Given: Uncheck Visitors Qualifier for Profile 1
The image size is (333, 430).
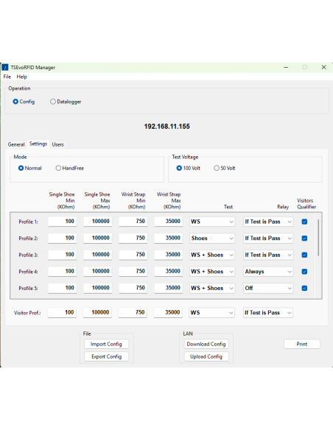Looking at the screenshot, I should point(304,222).
